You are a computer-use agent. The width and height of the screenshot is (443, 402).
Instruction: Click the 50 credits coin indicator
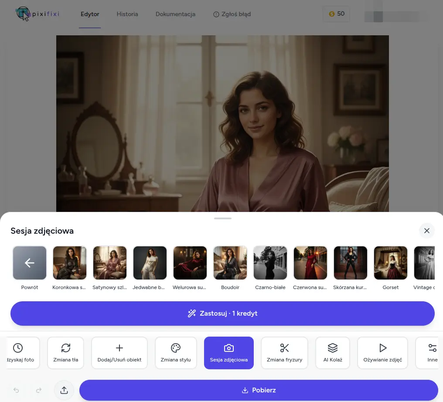click(x=337, y=14)
